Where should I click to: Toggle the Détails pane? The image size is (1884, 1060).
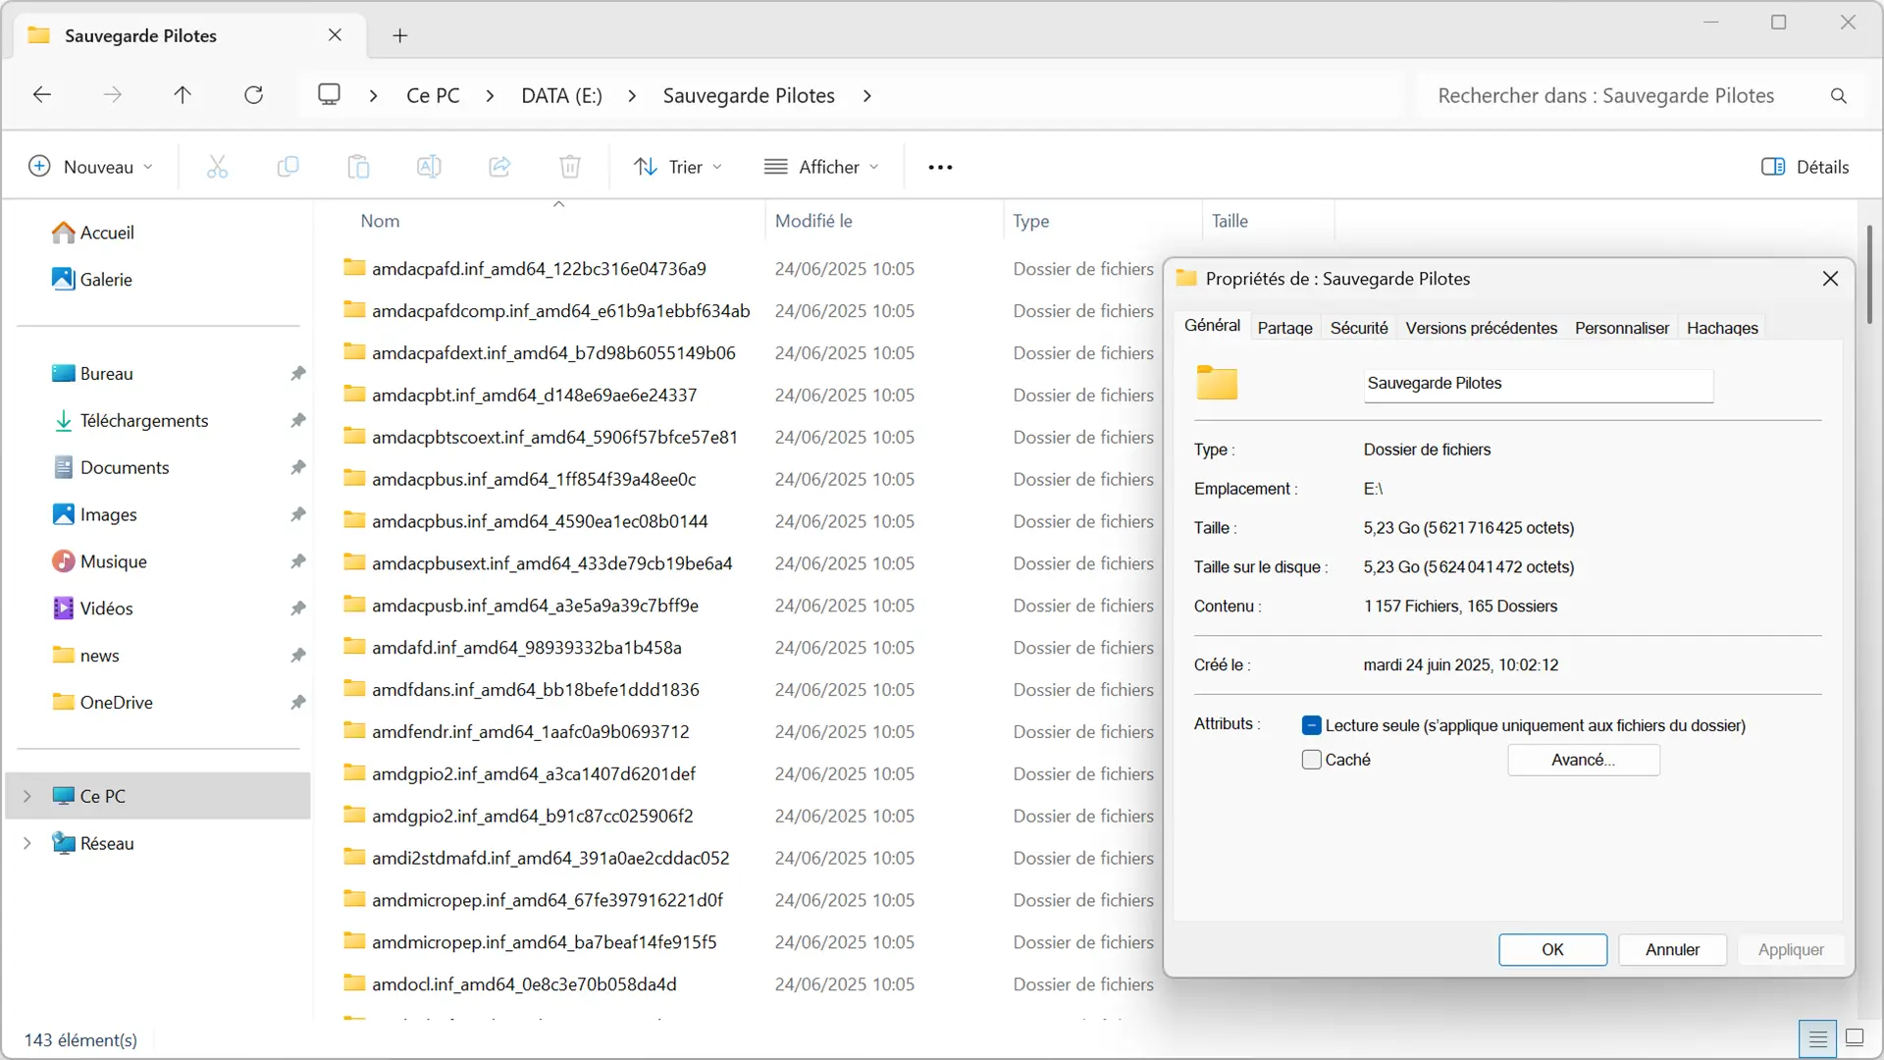pyautogui.click(x=1805, y=167)
